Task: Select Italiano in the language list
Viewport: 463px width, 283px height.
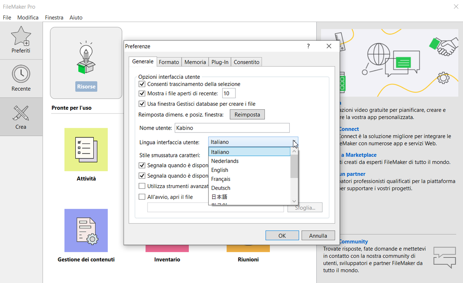Action: (x=250, y=152)
